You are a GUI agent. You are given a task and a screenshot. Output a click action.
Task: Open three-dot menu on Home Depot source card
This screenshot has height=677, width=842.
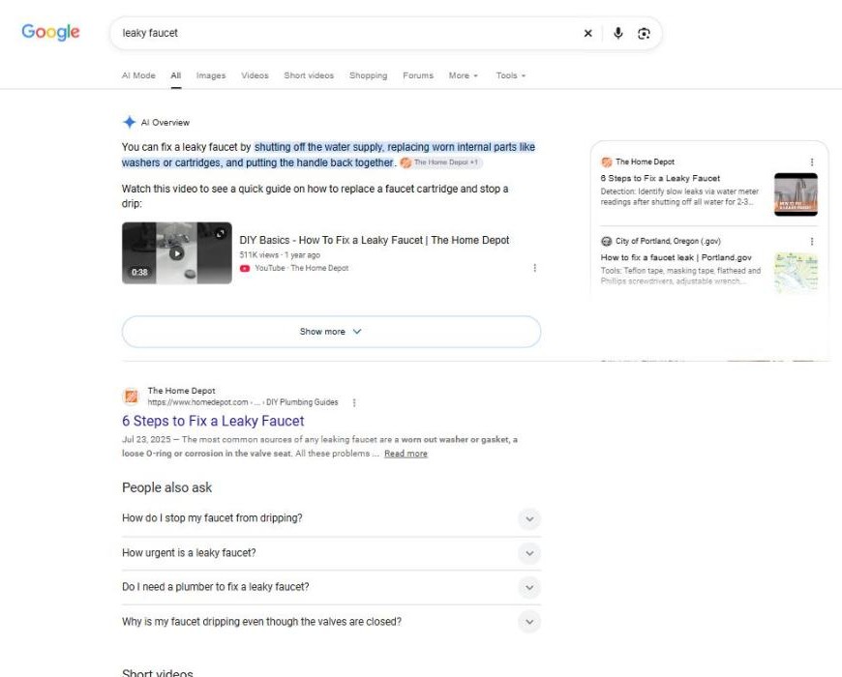tap(812, 162)
